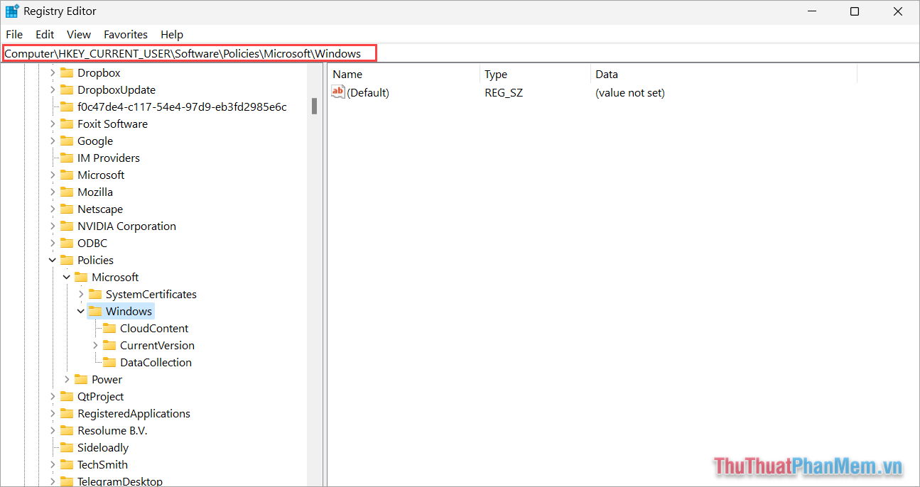Click inside the registry address bar
This screenshot has height=487, width=920.
[x=188, y=53]
